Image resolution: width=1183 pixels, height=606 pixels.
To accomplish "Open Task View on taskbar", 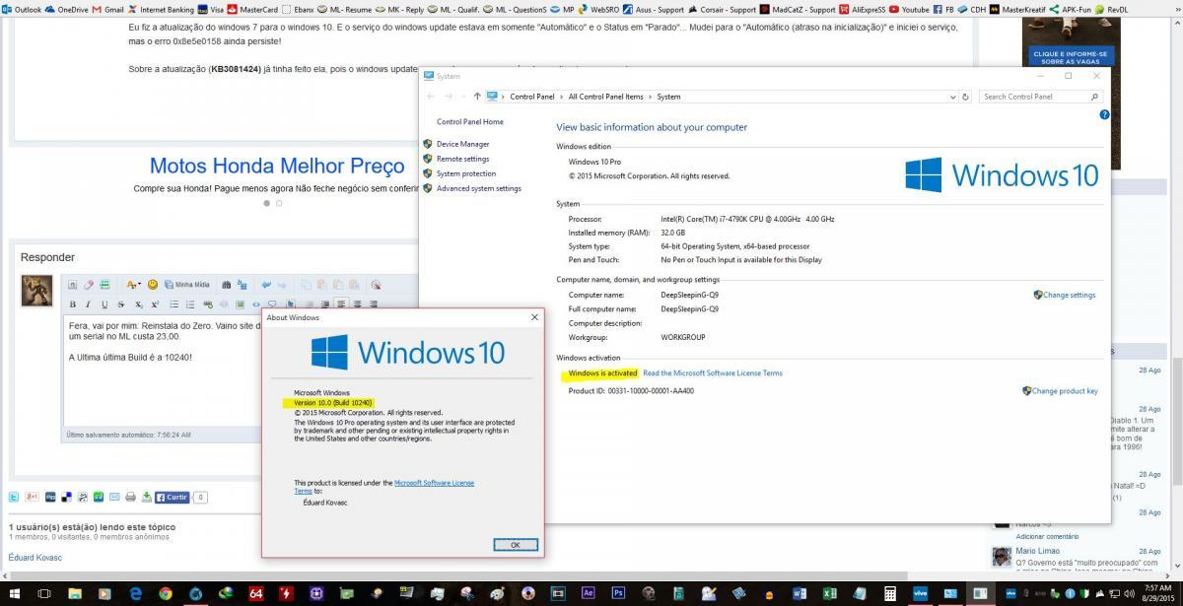I will coord(44,593).
